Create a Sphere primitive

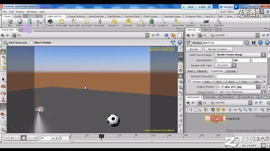pyautogui.click(x=20, y=22)
